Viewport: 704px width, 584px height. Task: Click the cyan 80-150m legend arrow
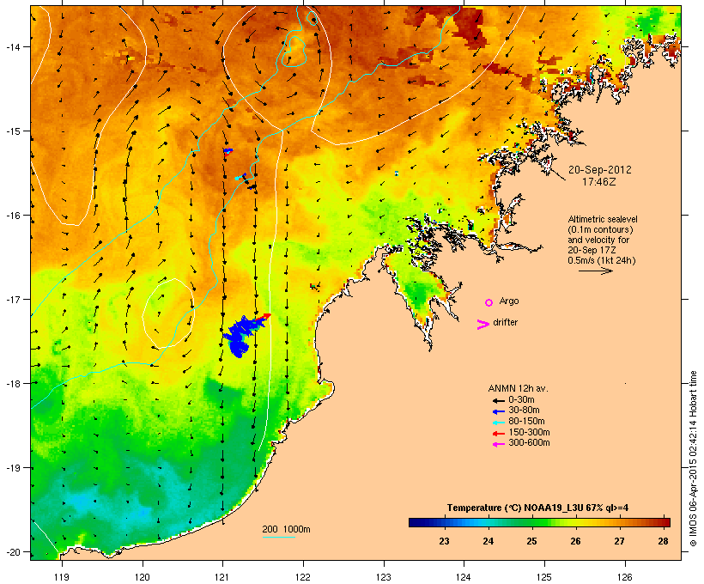coord(498,423)
